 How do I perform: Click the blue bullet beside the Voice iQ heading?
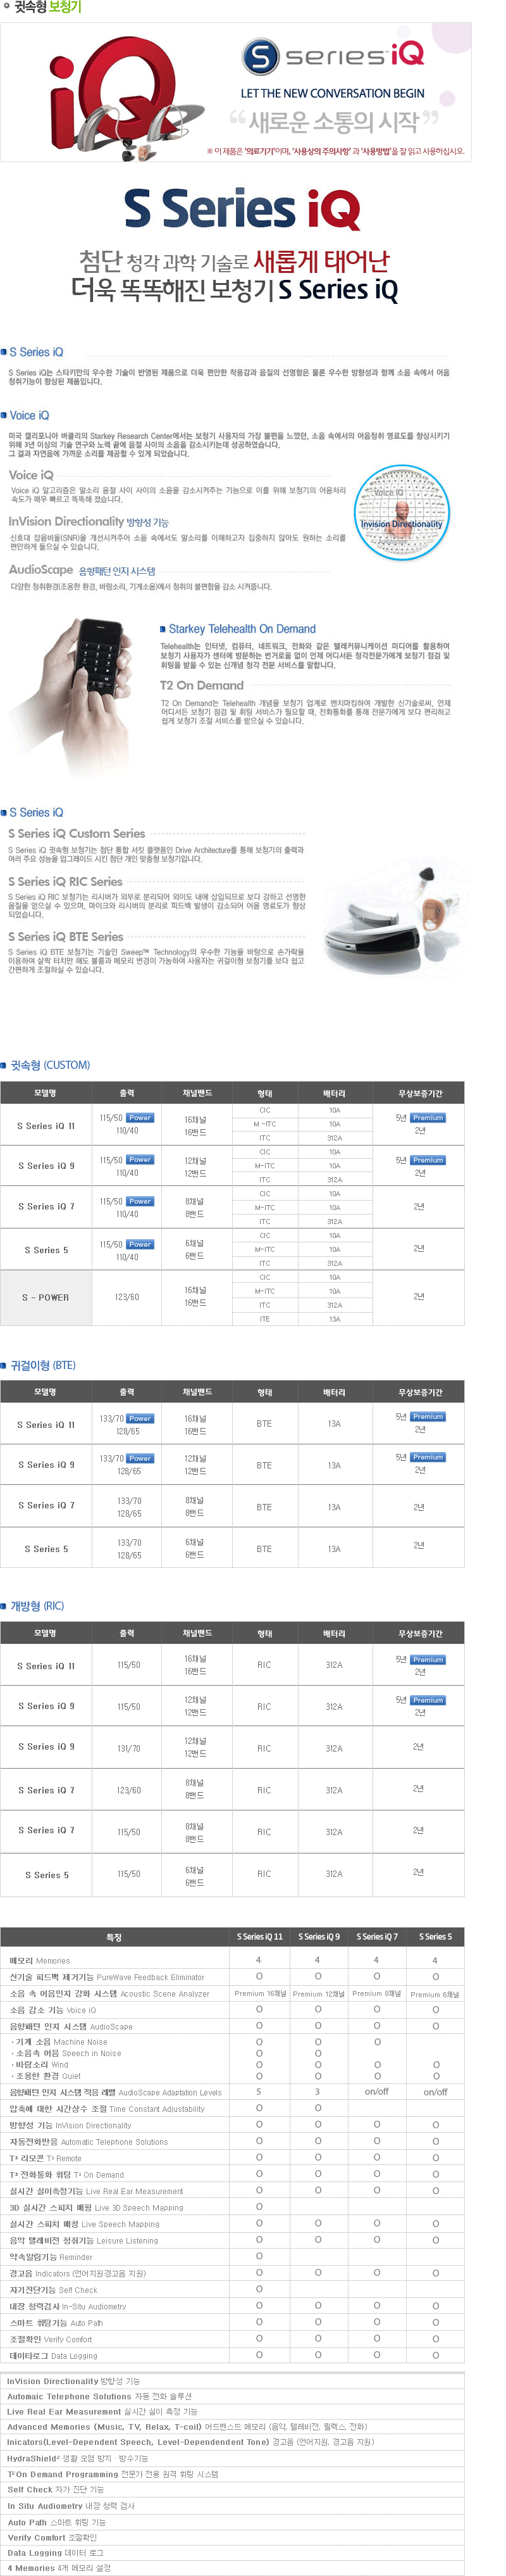[5, 415]
